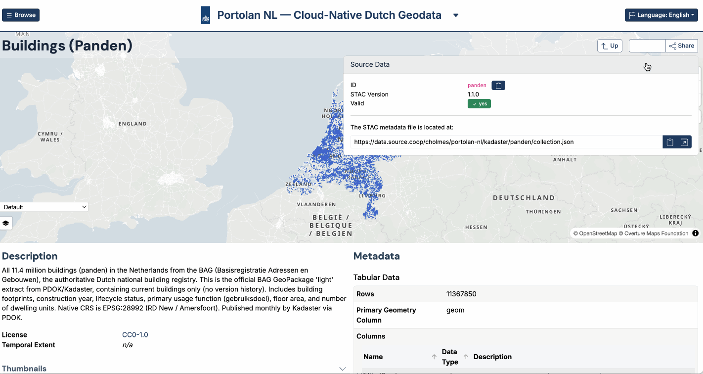Open the OpenStreetMap attribution link
Screen dimensions: 703x374
tap(595, 234)
